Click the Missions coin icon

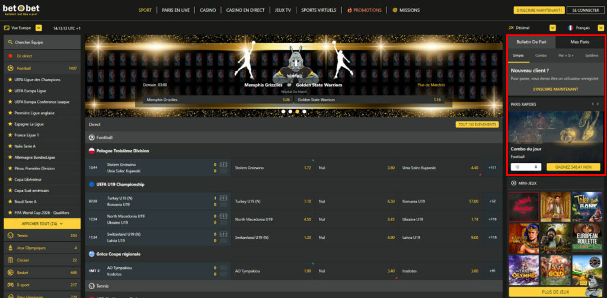coord(395,11)
